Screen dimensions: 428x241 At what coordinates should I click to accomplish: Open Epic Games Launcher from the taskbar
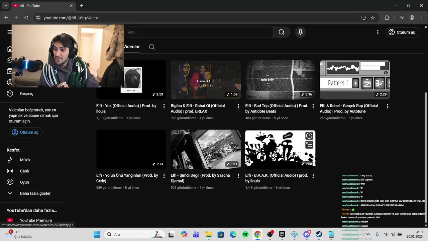coord(282,235)
